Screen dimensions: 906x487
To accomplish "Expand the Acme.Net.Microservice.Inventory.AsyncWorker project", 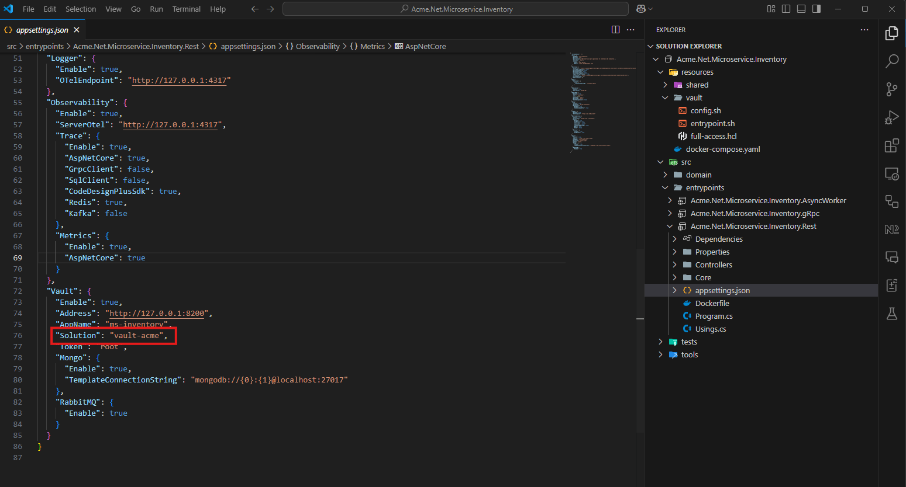I will click(670, 200).
